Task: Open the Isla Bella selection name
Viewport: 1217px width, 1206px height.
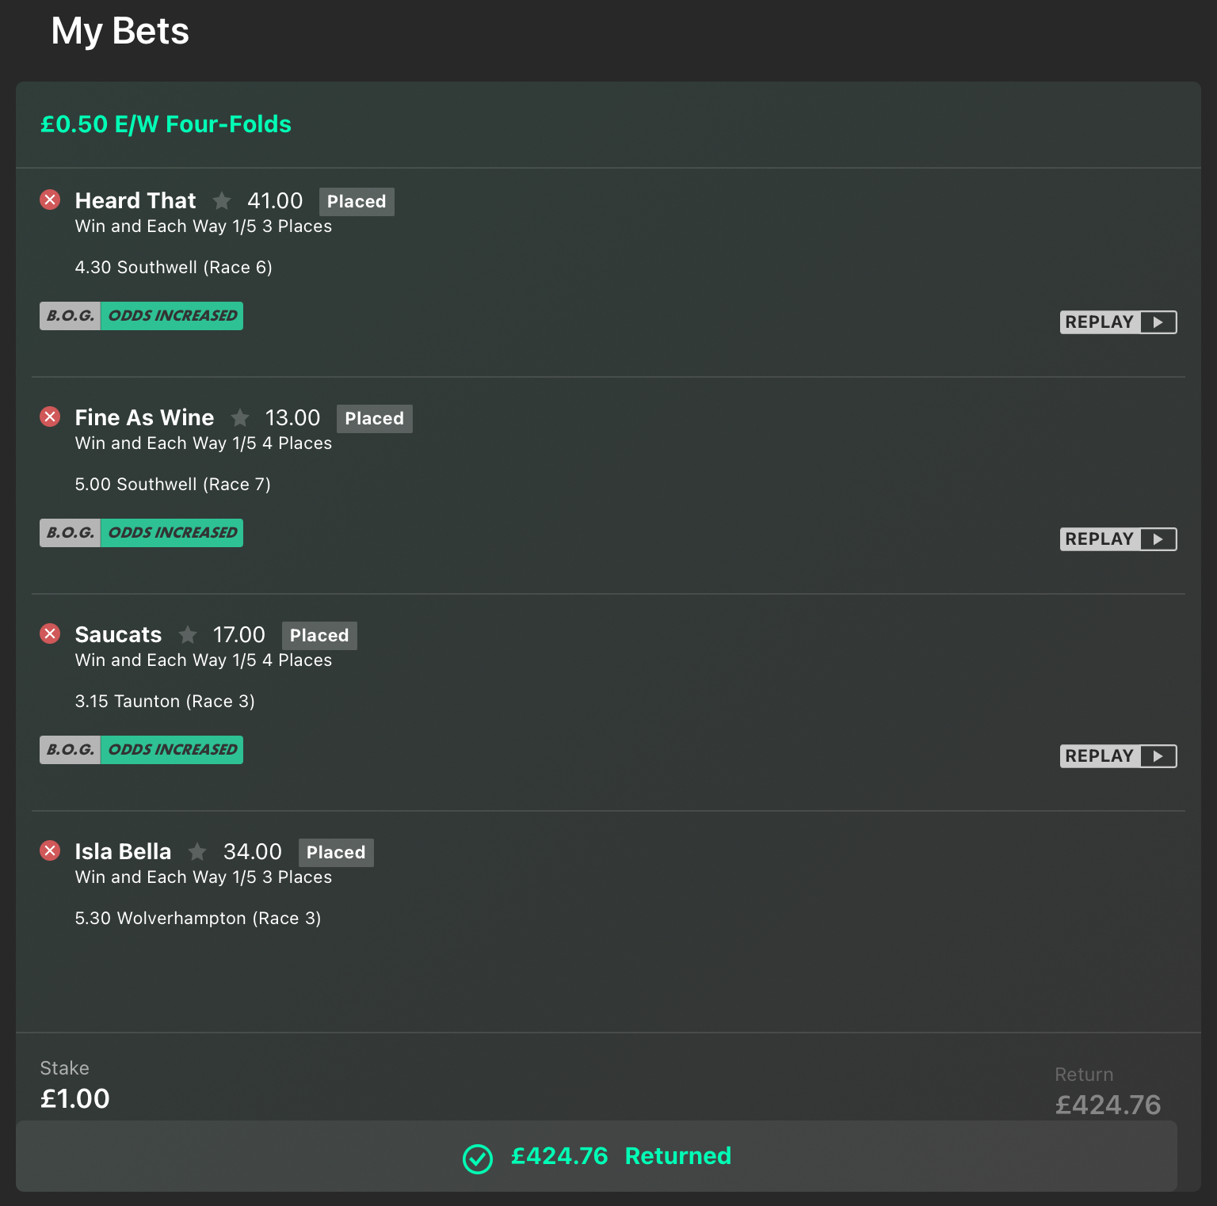Action: point(123,851)
